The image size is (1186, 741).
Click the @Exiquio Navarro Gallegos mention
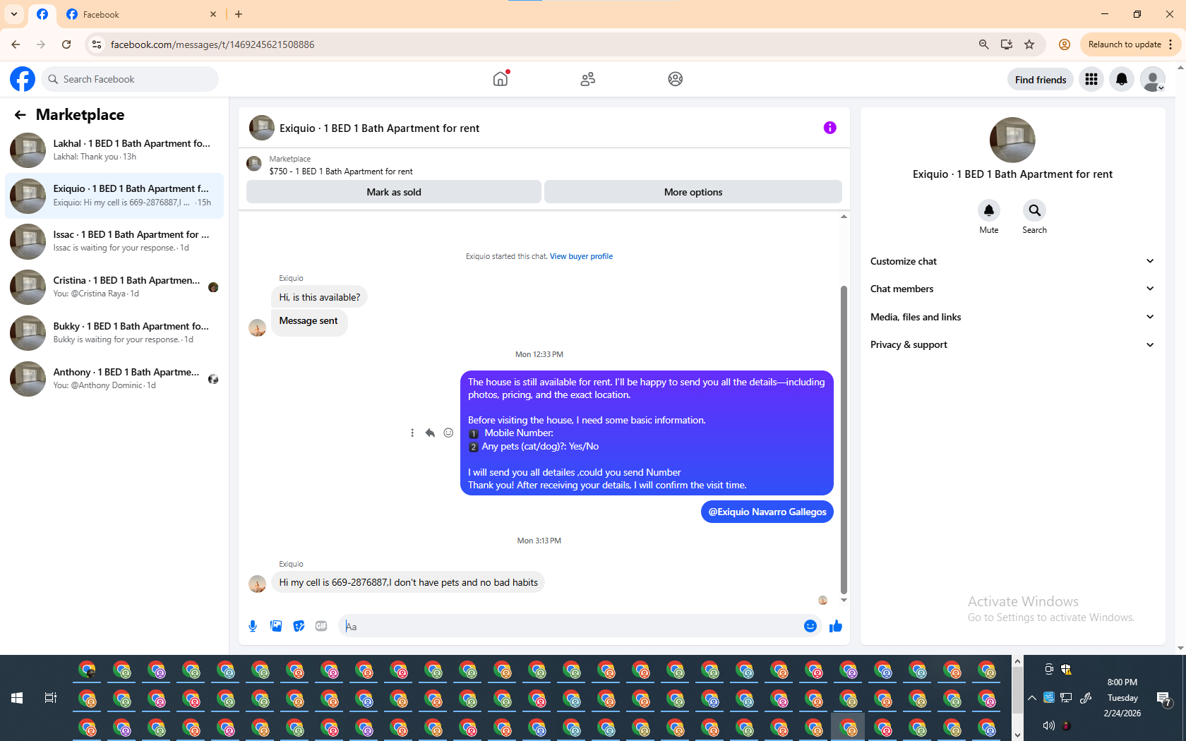pyautogui.click(x=767, y=512)
